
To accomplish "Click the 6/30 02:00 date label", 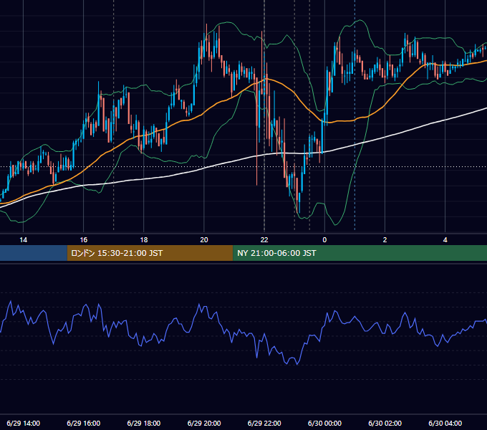I will 385,423.
